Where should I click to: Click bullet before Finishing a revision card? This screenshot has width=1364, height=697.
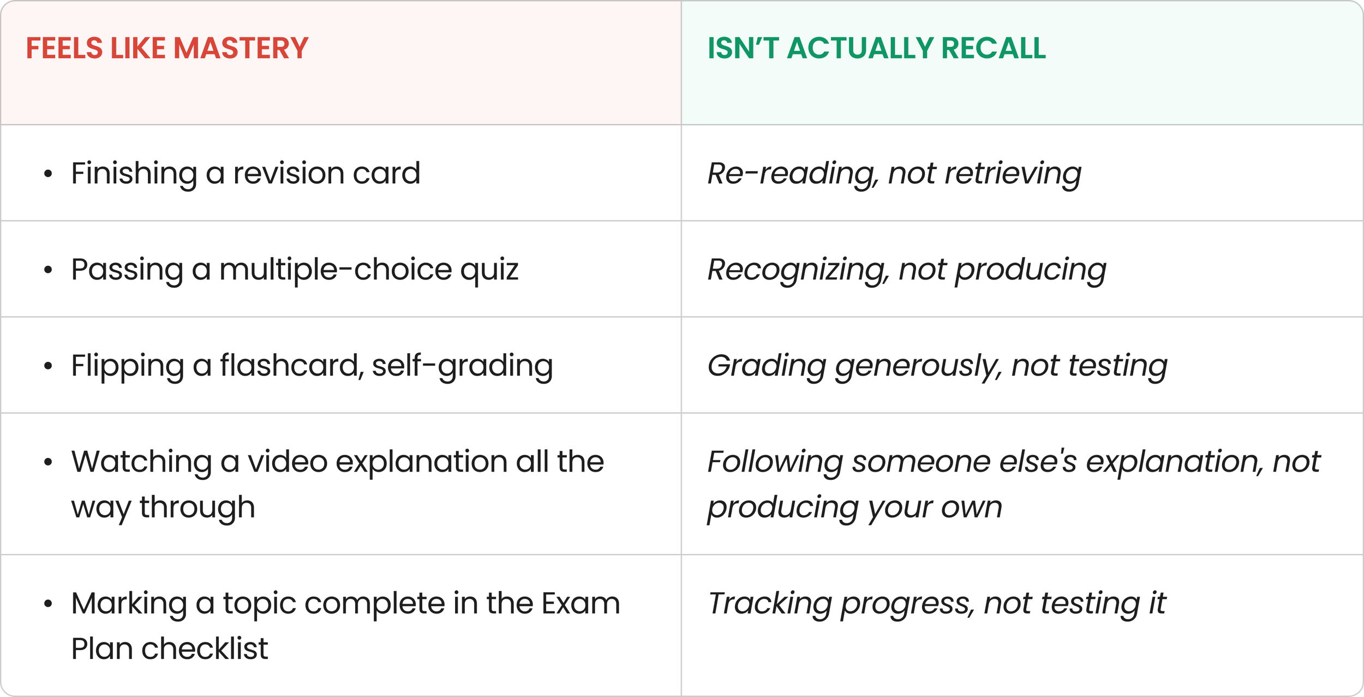pyautogui.click(x=48, y=174)
